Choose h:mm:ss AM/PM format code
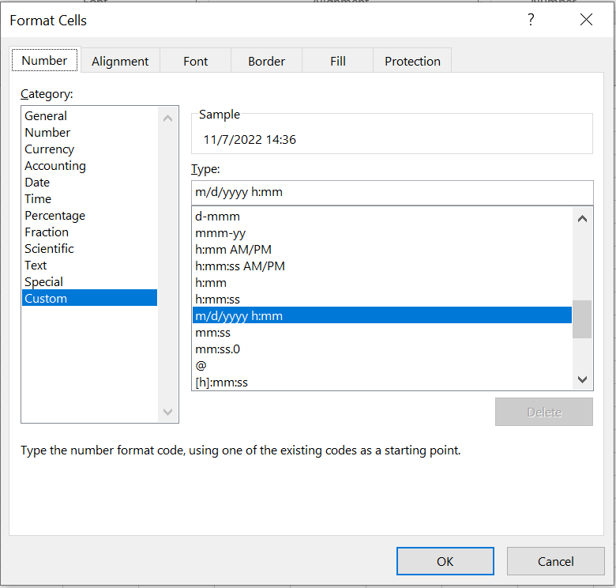The width and height of the screenshot is (616, 588). (x=240, y=266)
